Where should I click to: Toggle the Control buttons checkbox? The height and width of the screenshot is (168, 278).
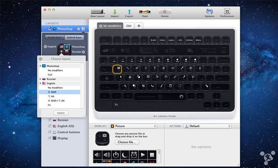coord(50,132)
